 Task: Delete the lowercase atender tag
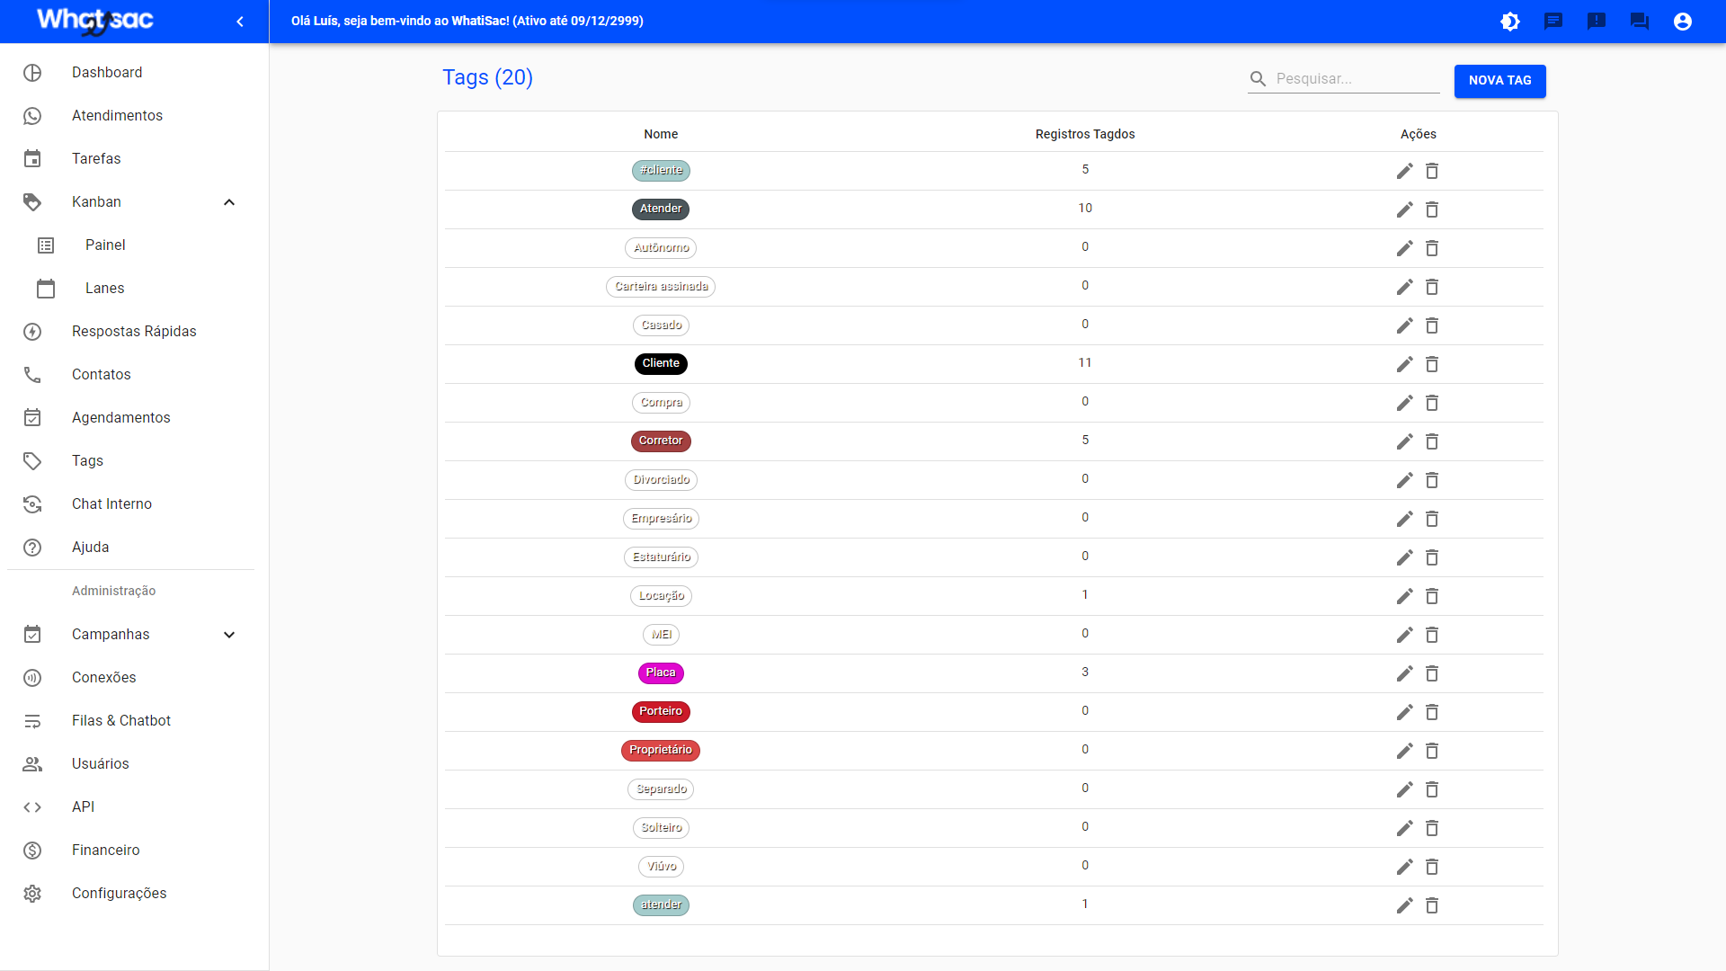1432,905
